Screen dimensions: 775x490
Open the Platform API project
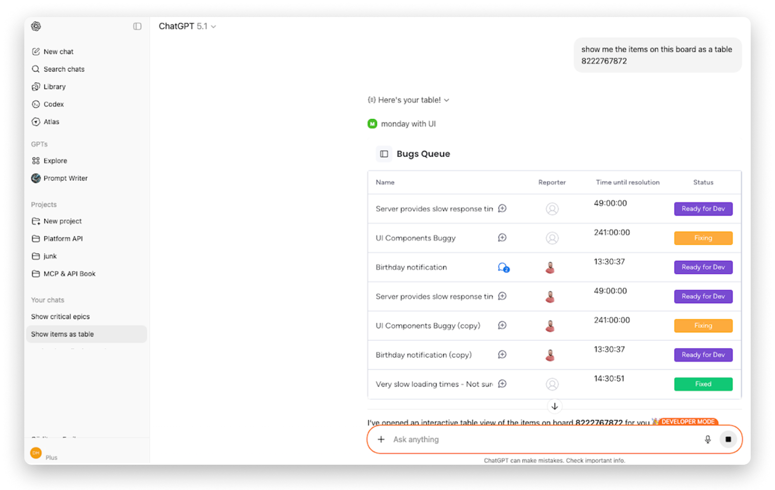57,238
